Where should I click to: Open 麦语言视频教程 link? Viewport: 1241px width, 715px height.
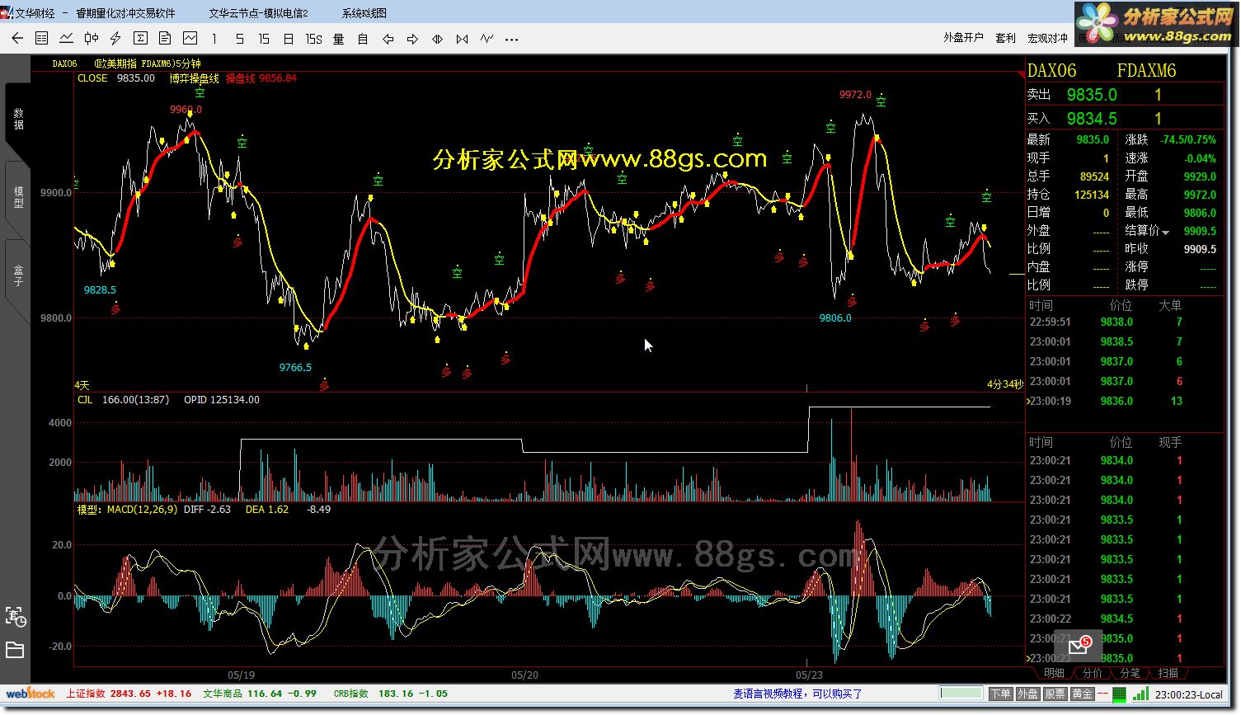pos(797,694)
